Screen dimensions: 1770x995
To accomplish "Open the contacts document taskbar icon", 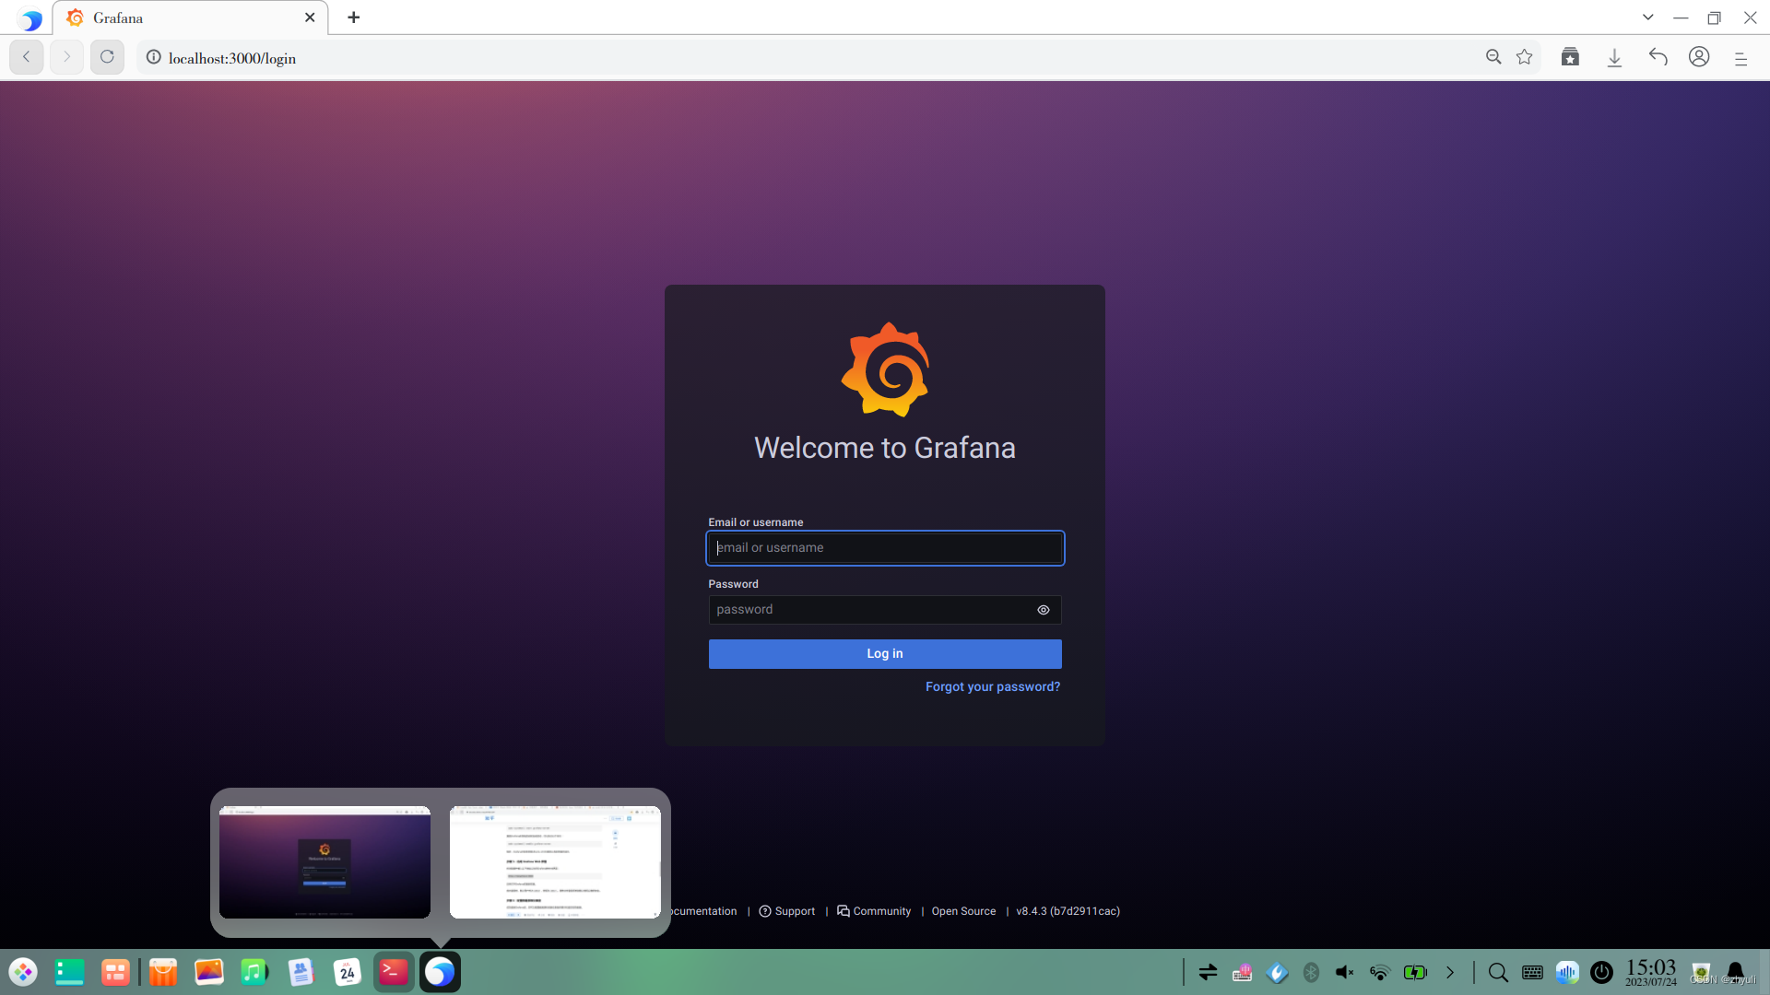I will pos(301,972).
